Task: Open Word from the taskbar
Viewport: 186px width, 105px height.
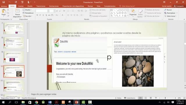Action: (50, 102)
